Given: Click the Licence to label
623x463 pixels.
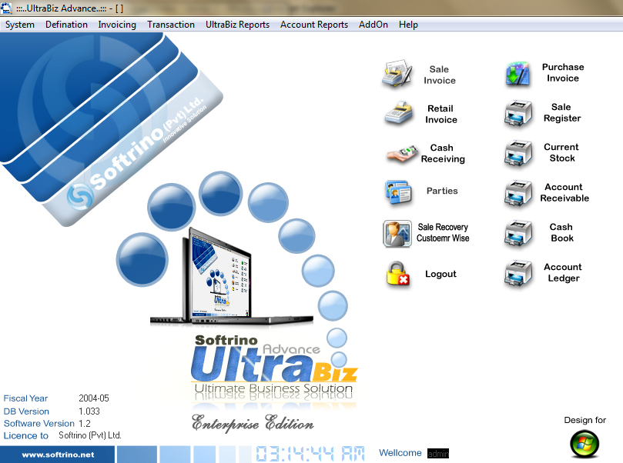Looking at the screenshot, I should [x=26, y=435].
